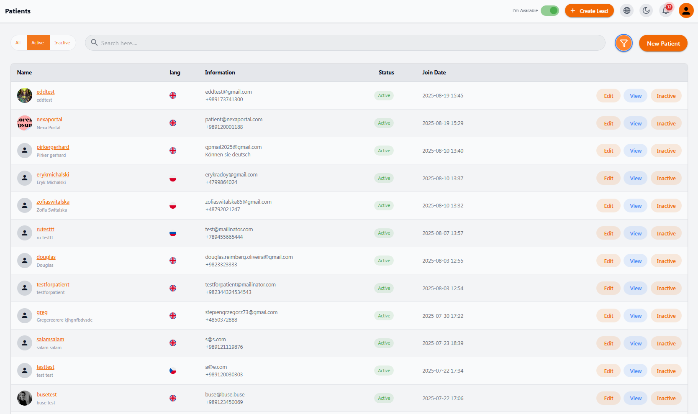Click the Czech flag for testtest
Viewport: 698px width, 414px height.
(x=173, y=371)
